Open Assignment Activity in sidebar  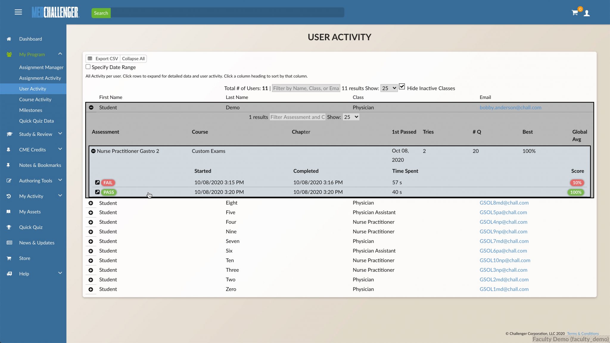click(40, 78)
